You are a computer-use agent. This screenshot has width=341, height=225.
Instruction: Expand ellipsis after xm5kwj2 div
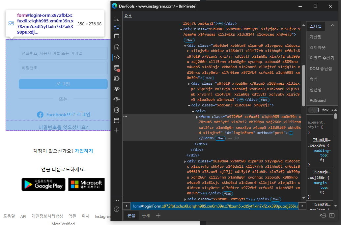tap(221, 23)
